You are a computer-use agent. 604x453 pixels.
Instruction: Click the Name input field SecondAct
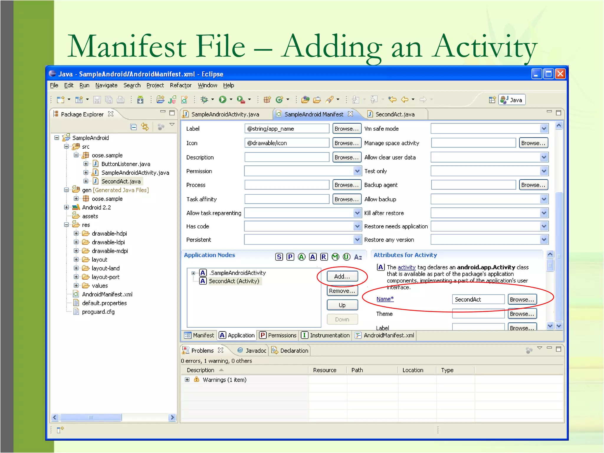[x=478, y=299]
